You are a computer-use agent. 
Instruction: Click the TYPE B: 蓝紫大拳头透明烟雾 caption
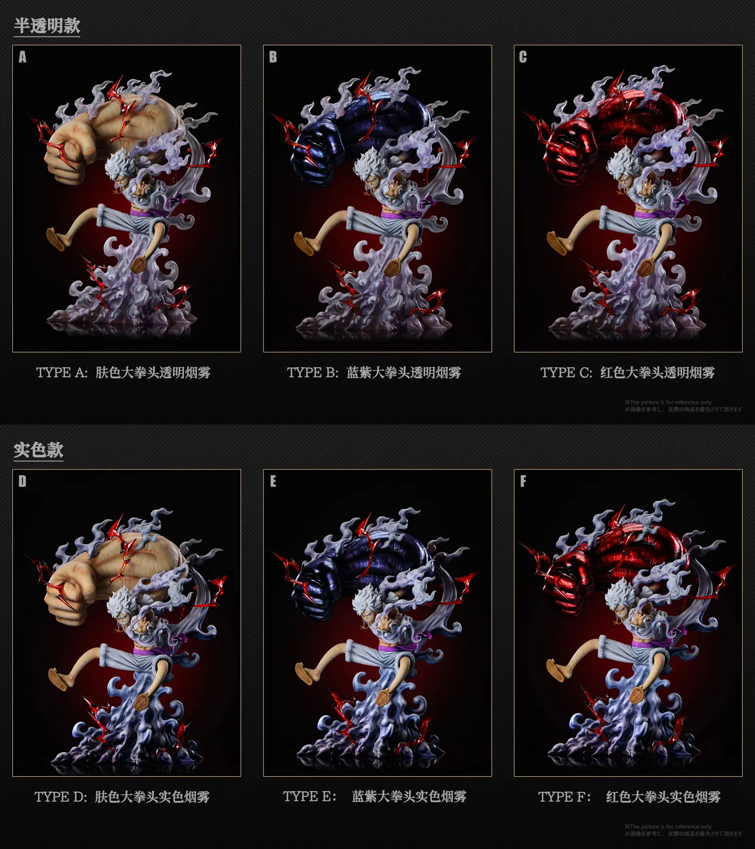374,372
